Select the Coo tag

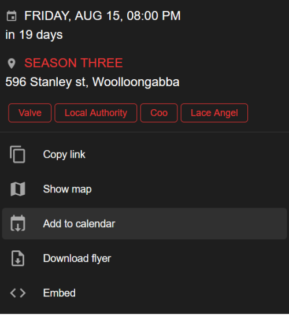pyautogui.click(x=159, y=113)
